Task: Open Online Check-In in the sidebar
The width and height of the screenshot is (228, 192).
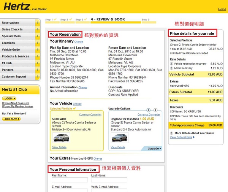Action: click(12, 29)
